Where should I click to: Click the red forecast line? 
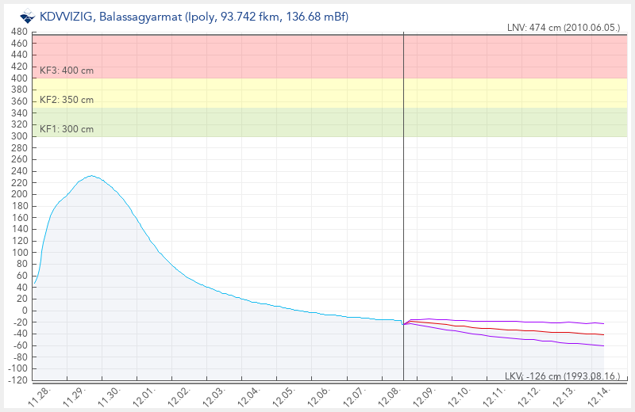(508, 329)
